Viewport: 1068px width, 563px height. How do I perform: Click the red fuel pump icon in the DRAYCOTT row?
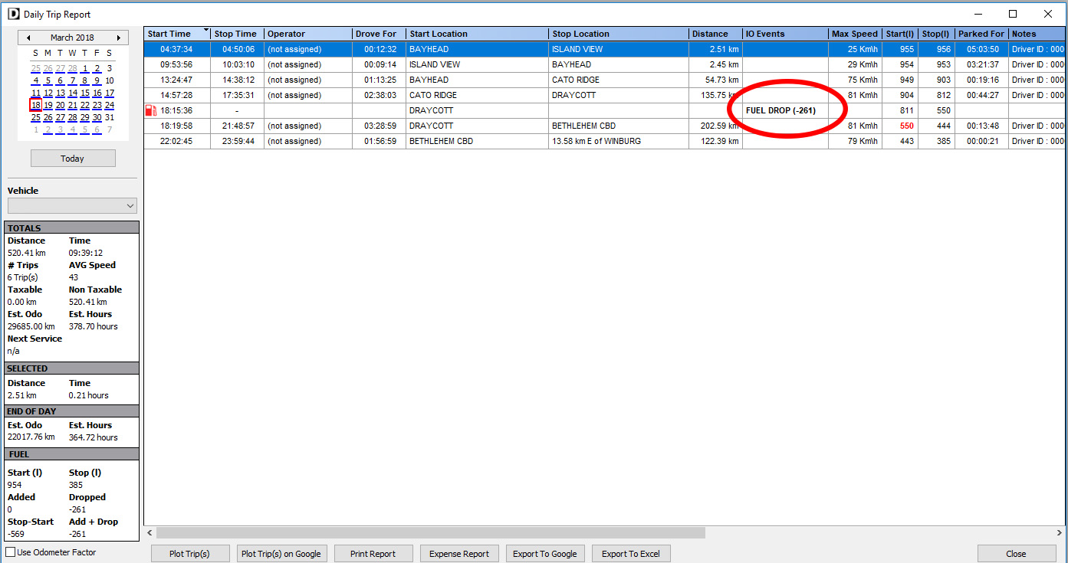click(150, 110)
